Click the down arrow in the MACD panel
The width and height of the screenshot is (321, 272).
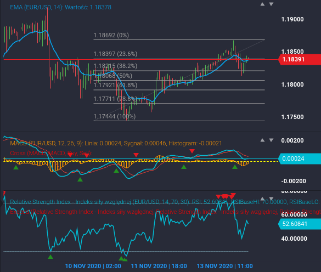click(271, 140)
